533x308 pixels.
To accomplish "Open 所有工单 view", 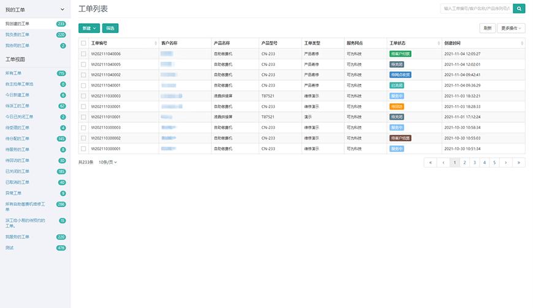I will (x=13, y=73).
